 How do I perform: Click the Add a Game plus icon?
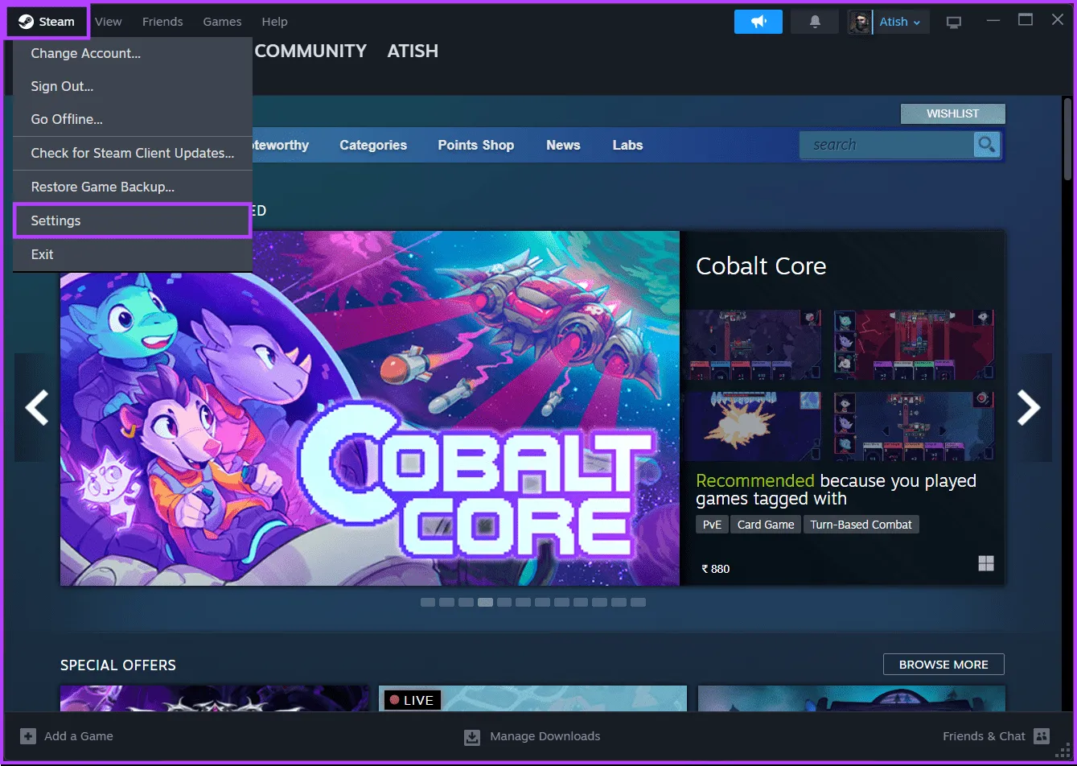(x=28, y=736)
